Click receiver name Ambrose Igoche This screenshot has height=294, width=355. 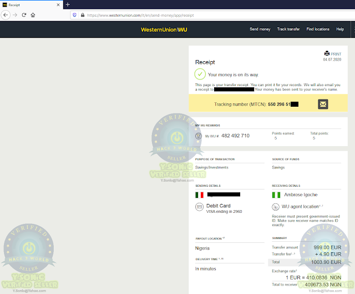301,195
